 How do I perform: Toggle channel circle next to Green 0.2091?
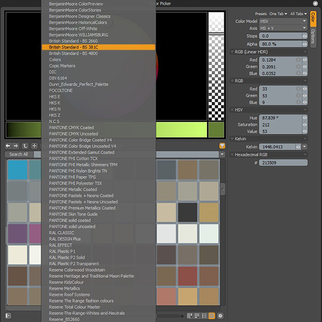pos(298,67)
